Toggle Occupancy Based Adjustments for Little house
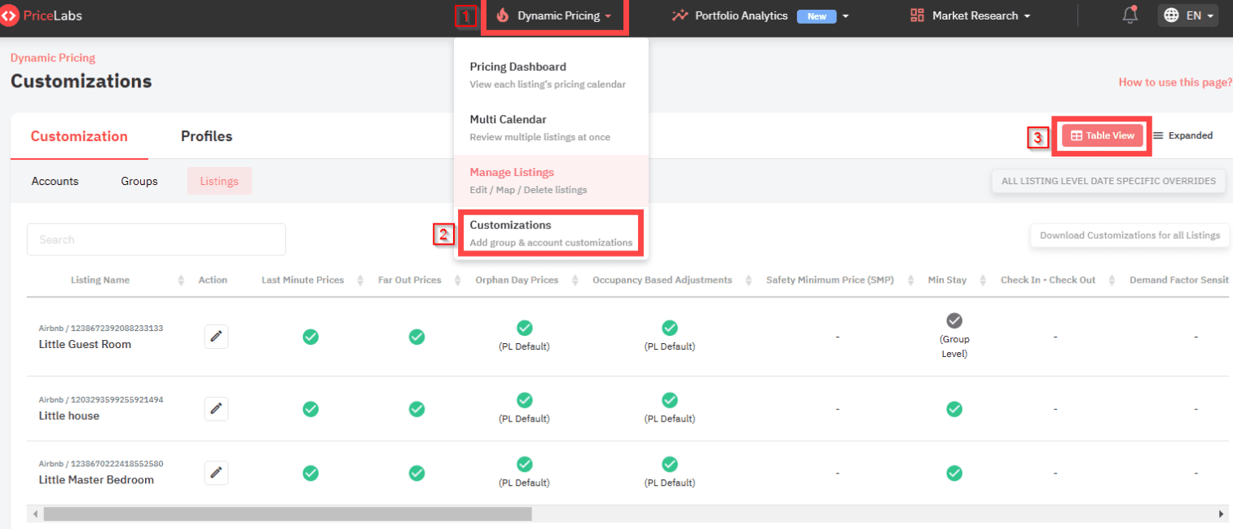Image resolution: width=1233 pixels, height=529 pixels. [x=669, y=400]
